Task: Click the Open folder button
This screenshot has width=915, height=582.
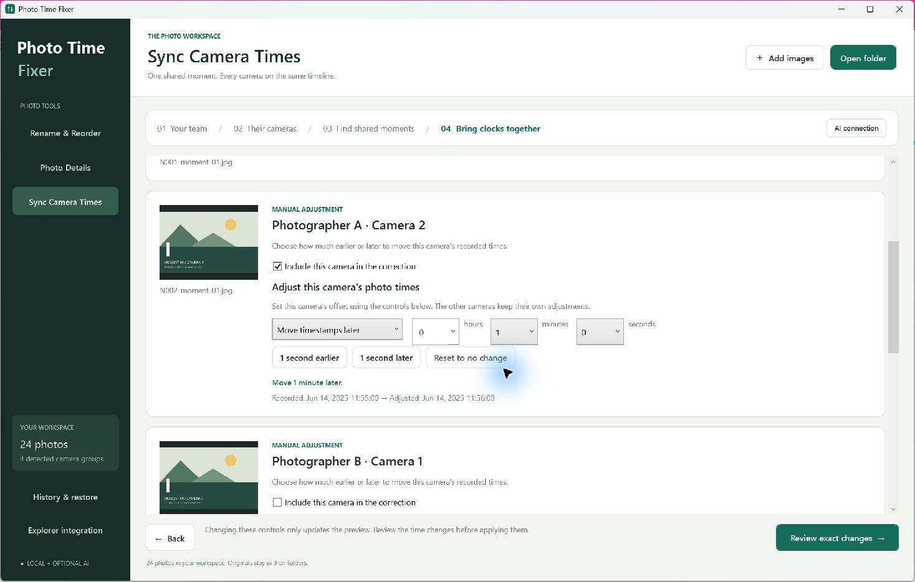Action: [863, 58]
